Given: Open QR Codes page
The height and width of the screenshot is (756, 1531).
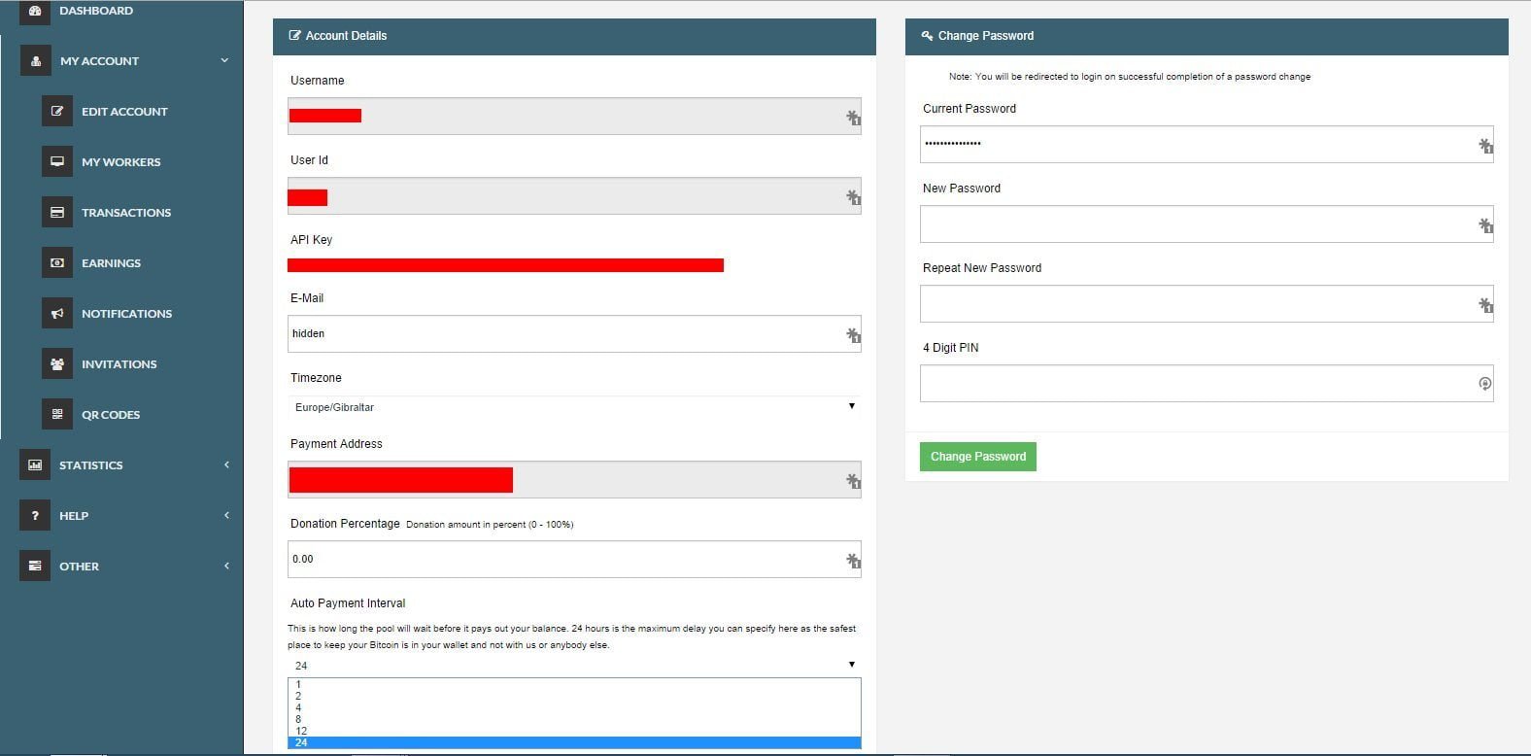Looking at the screenshot, I should click(x=111, y=415).
